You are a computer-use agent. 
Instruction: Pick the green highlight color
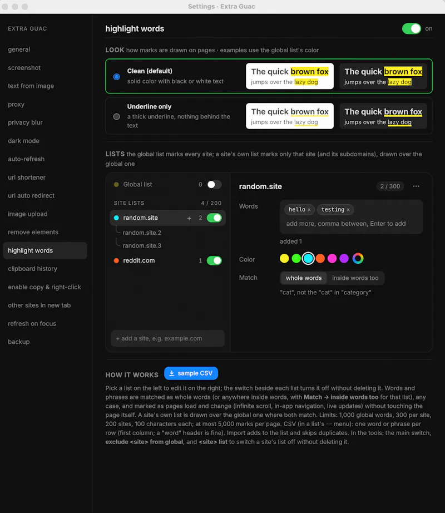pyautogui.click(x=296, y=259)
